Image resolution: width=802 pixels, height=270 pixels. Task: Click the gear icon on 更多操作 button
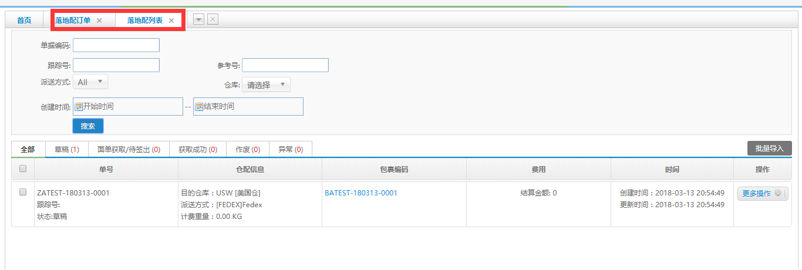click(x=778, y=193)
